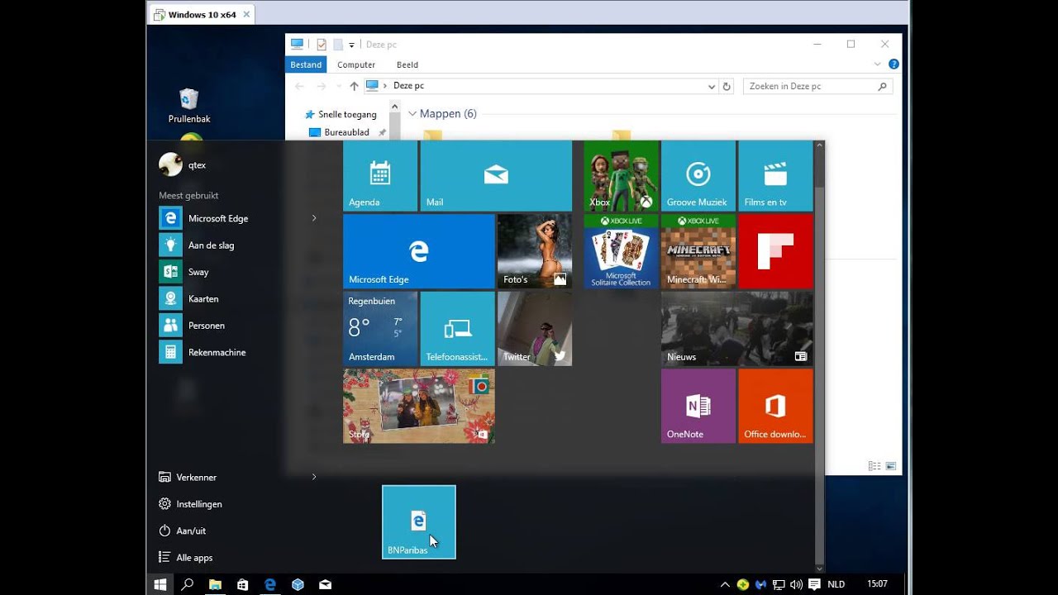
Task: Open the Films en tv tile
Action: [775, 176]
